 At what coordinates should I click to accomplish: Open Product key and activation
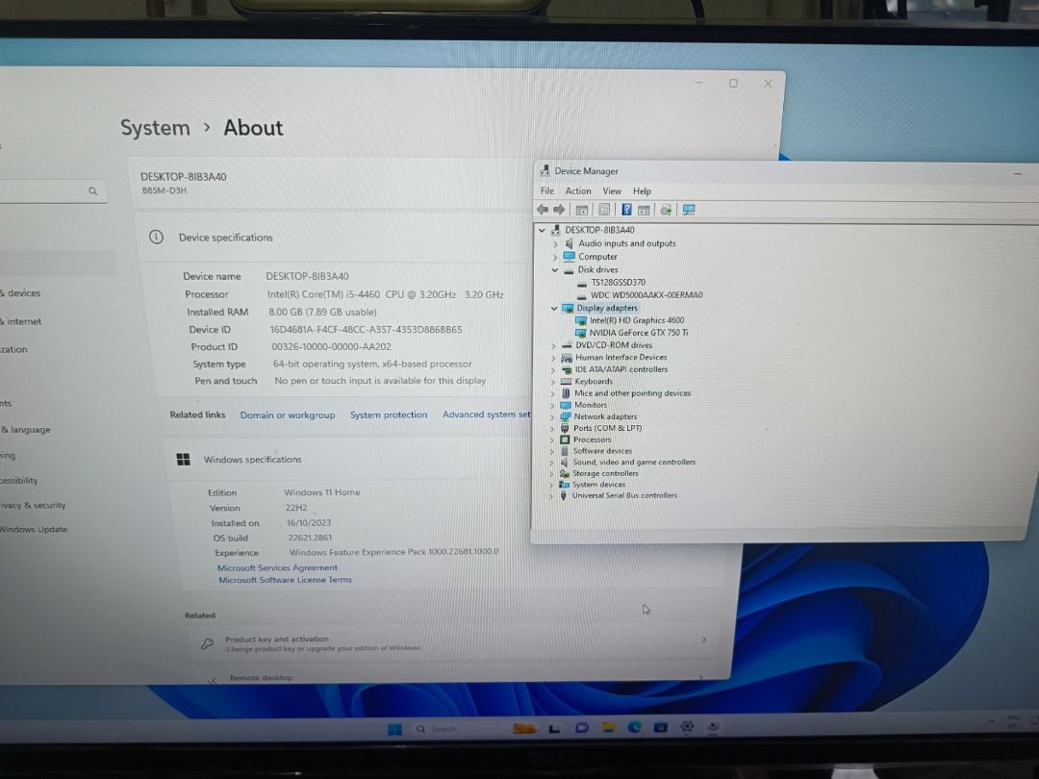(x=457, y=642)
